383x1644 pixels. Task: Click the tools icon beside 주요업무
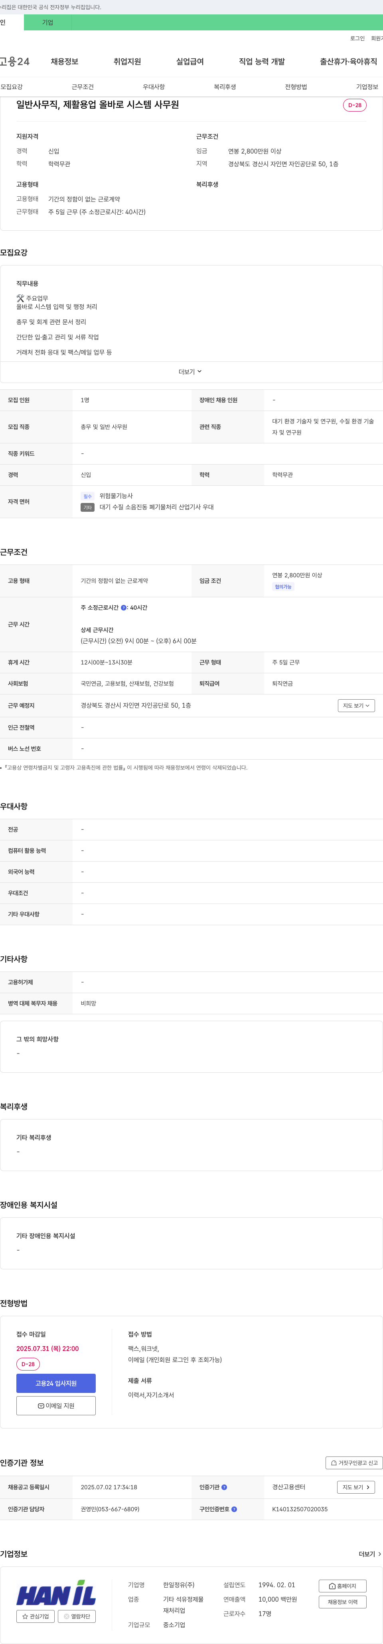(x=20, y=298)
